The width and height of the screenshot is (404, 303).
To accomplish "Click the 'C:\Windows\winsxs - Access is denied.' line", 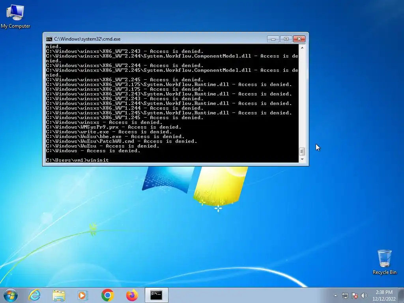I will tap(104, 122).
